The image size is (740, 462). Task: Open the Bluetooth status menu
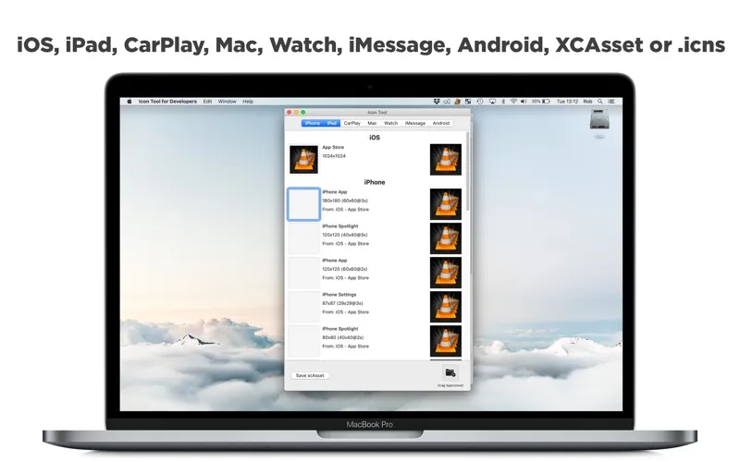click(x=503, y=102)
